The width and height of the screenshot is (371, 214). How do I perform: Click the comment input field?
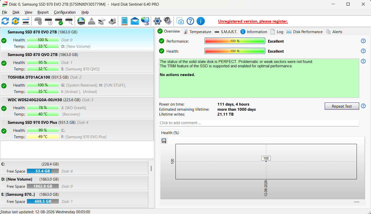pos(259,123)
